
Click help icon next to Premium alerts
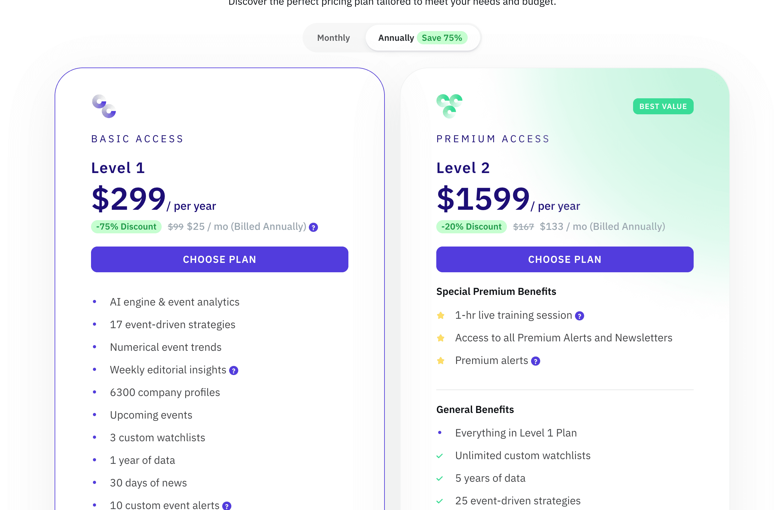[x=536, y=361]
